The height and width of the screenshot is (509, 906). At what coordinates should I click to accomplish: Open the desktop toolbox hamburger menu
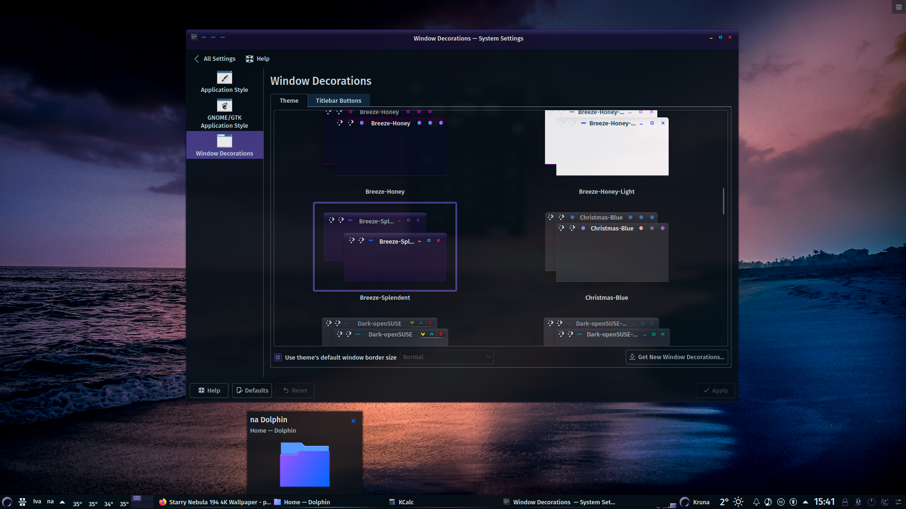point(898,7)
